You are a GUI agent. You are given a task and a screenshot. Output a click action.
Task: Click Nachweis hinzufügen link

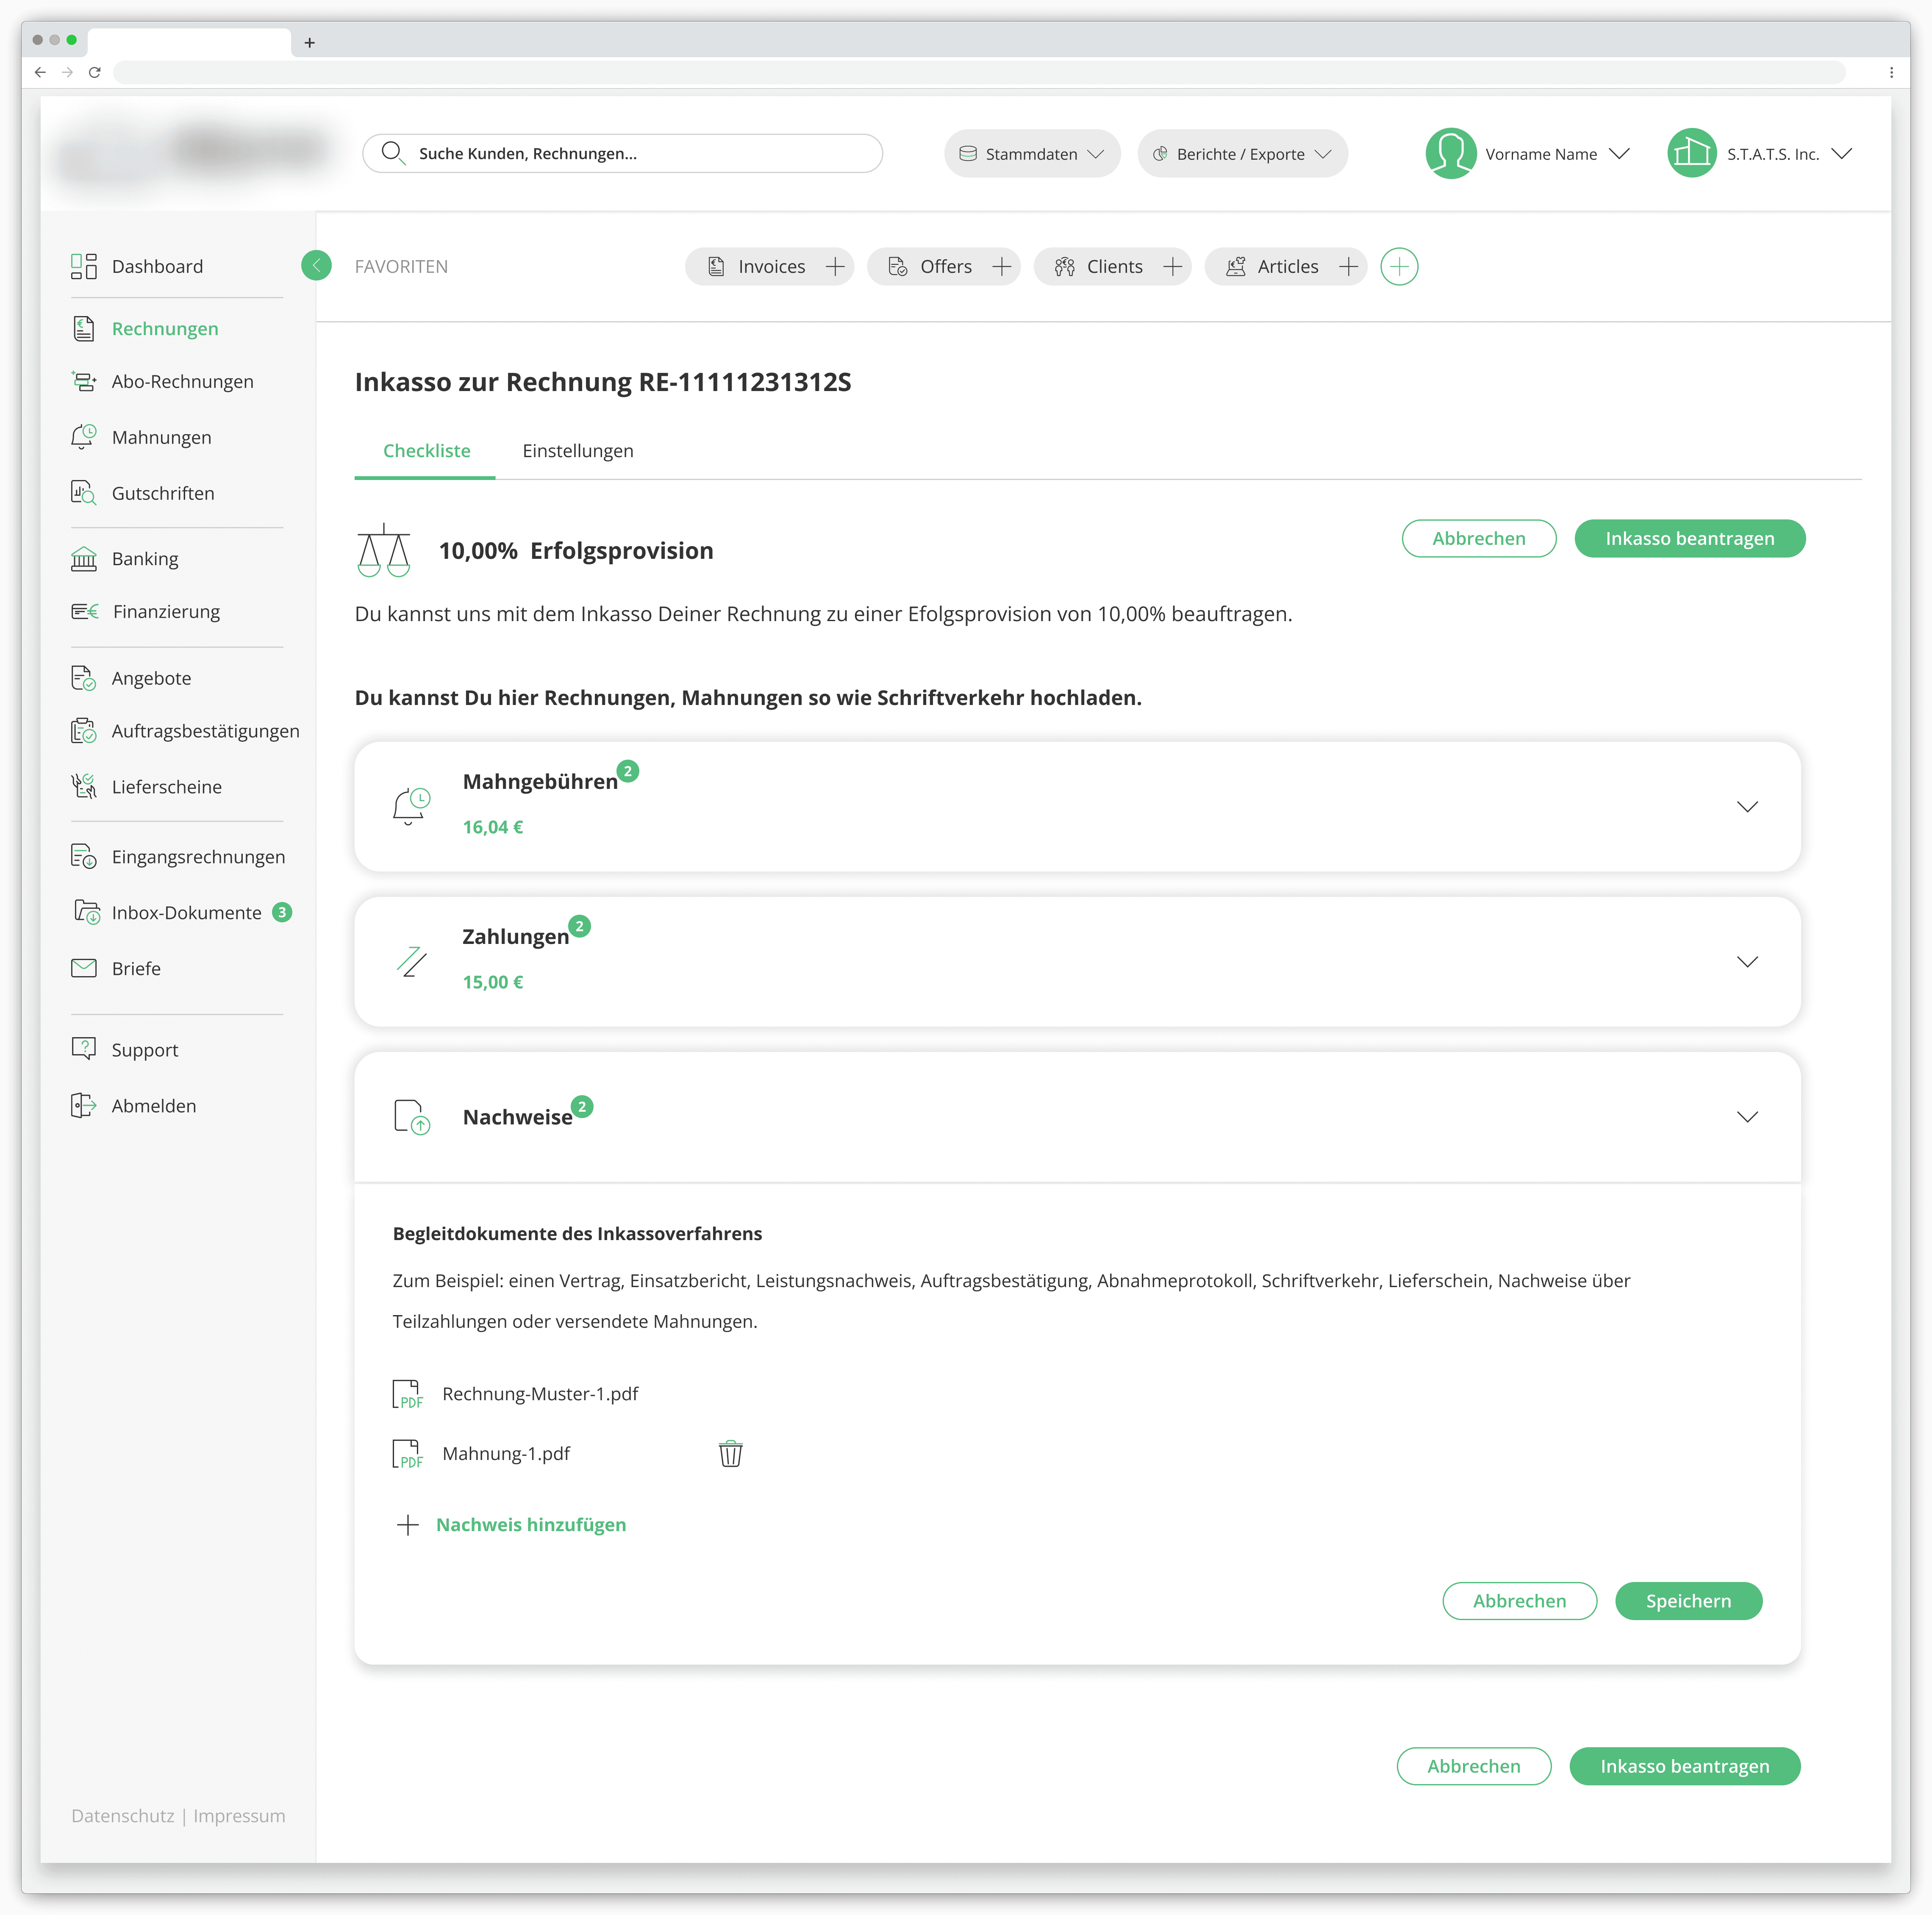click(x=530, y=1525)
